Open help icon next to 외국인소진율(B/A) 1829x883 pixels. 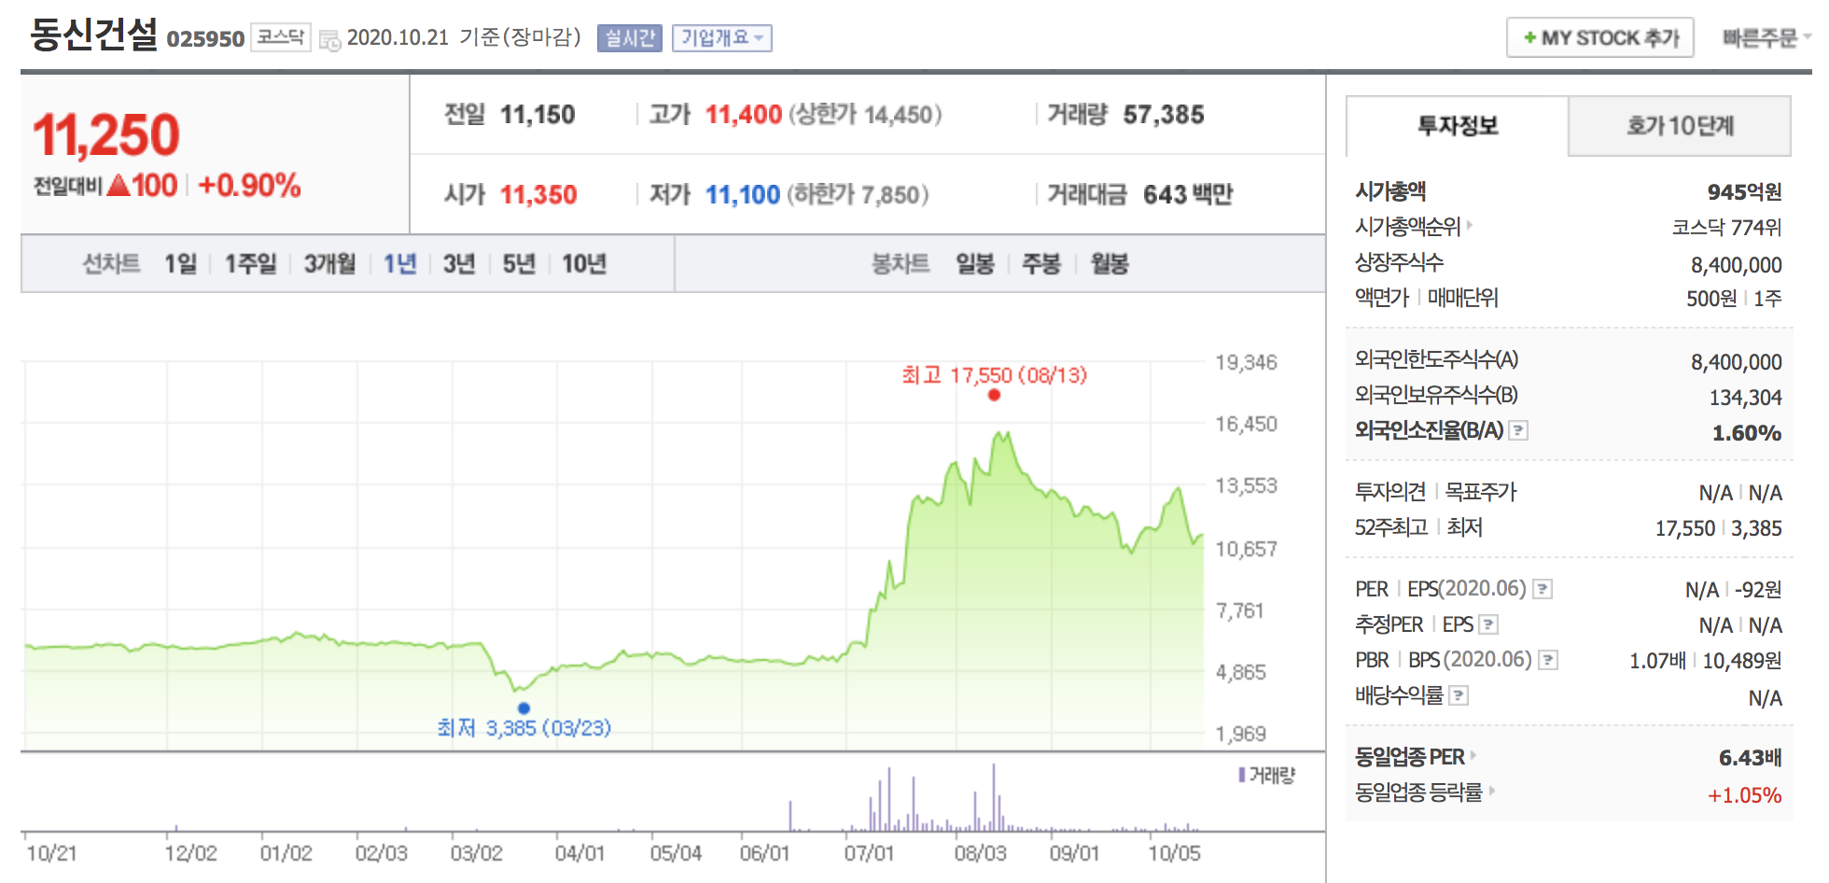1519,430
